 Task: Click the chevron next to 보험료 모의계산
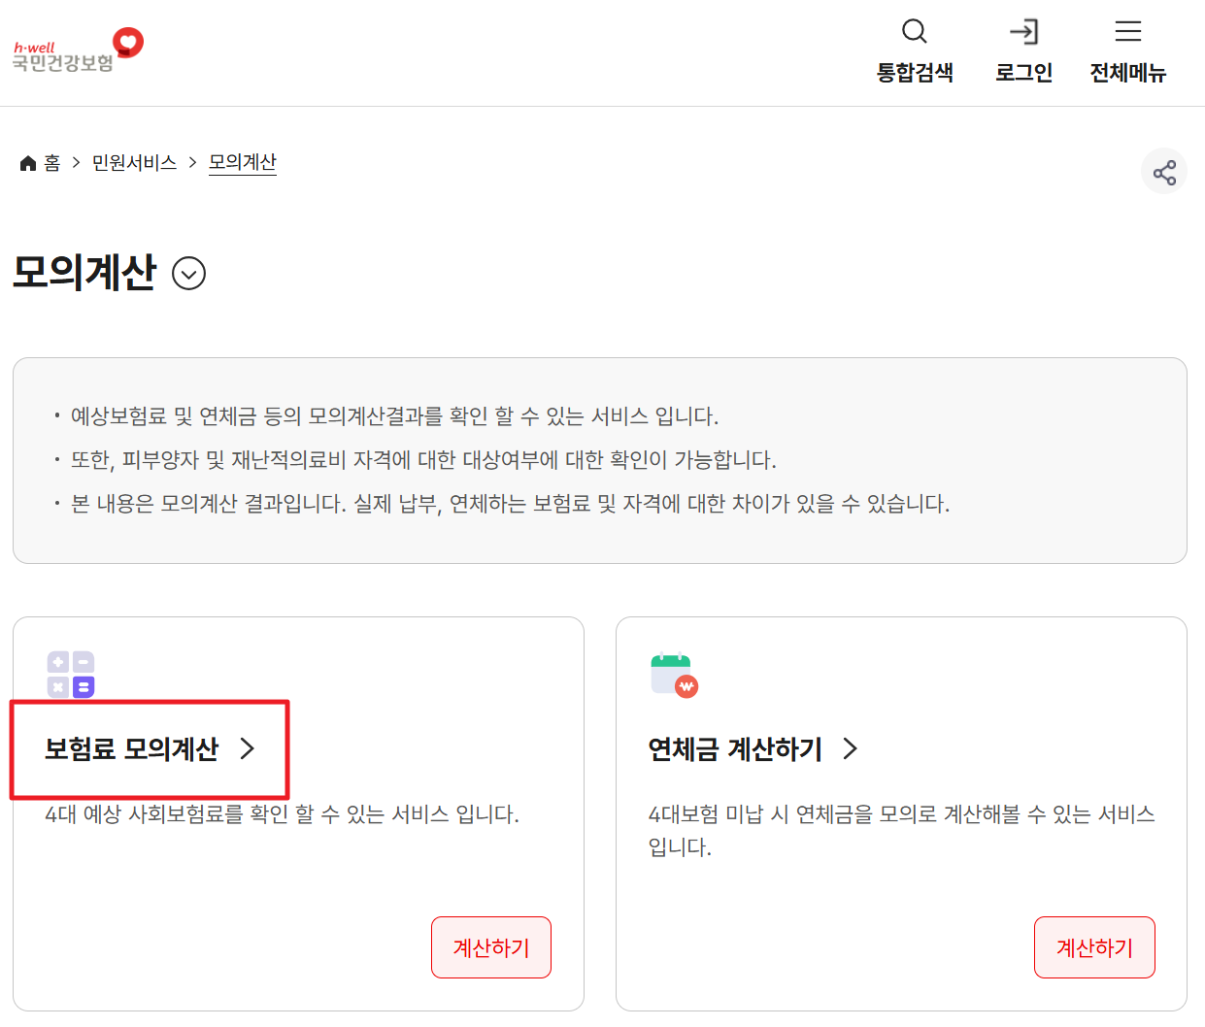point(248,748)
